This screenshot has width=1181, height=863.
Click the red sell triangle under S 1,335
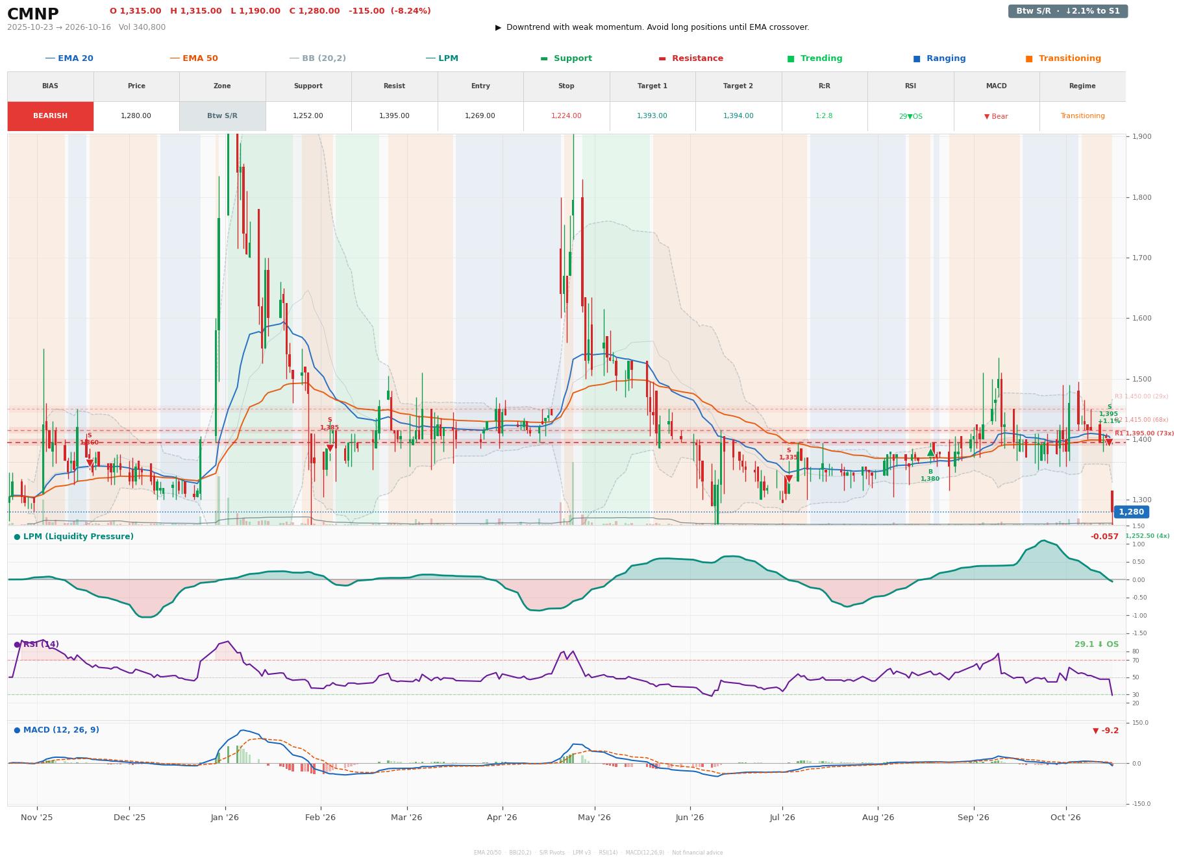(x=789, y=479)
